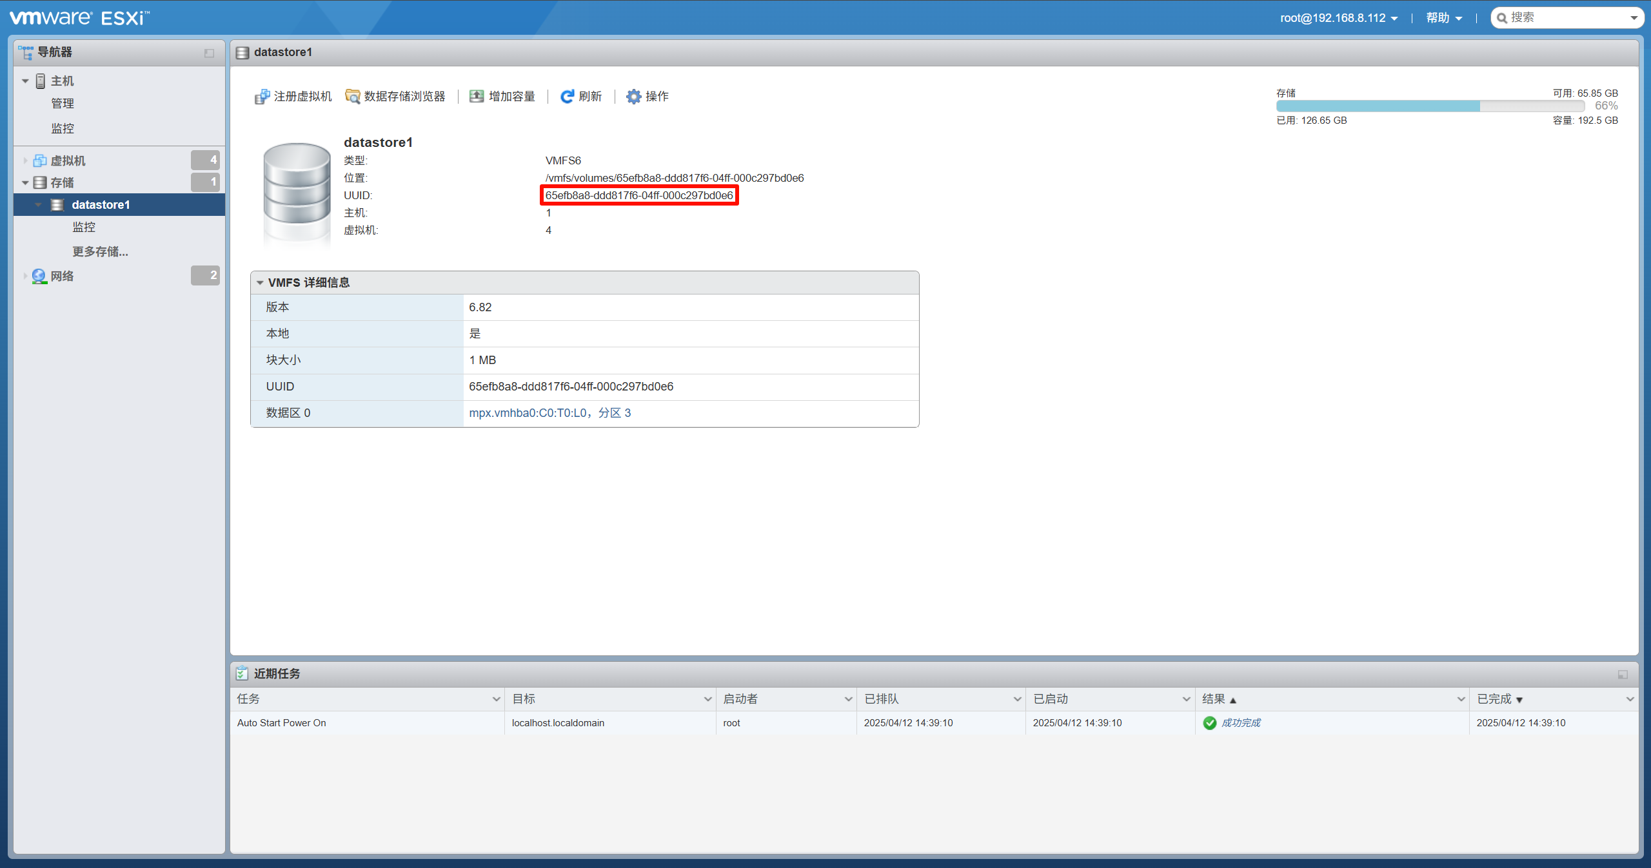Click the 成功完成 result link
This screenshot has height=868, width=1651.
click(x=1241, y=723)
